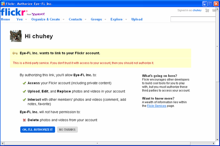Click 'What's going on here?' heading
Image resolution: width=220 pixels, height=146 pixels.
(159, 76)
